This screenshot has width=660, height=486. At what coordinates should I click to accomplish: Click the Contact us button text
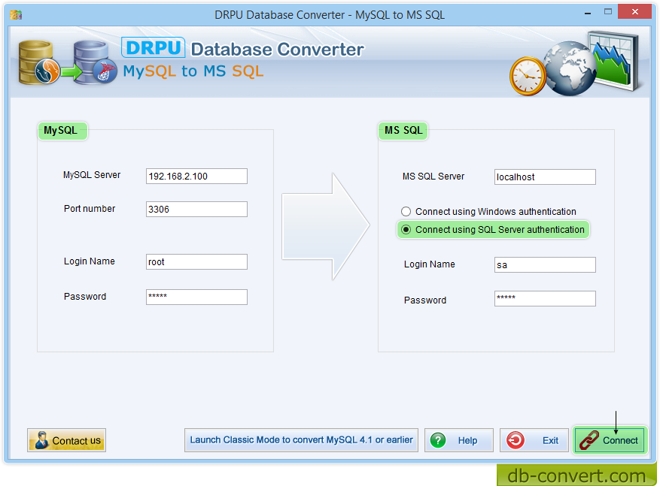point(76,441)
